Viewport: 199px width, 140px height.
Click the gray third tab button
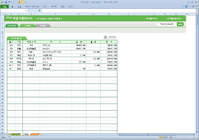[43, 26]
